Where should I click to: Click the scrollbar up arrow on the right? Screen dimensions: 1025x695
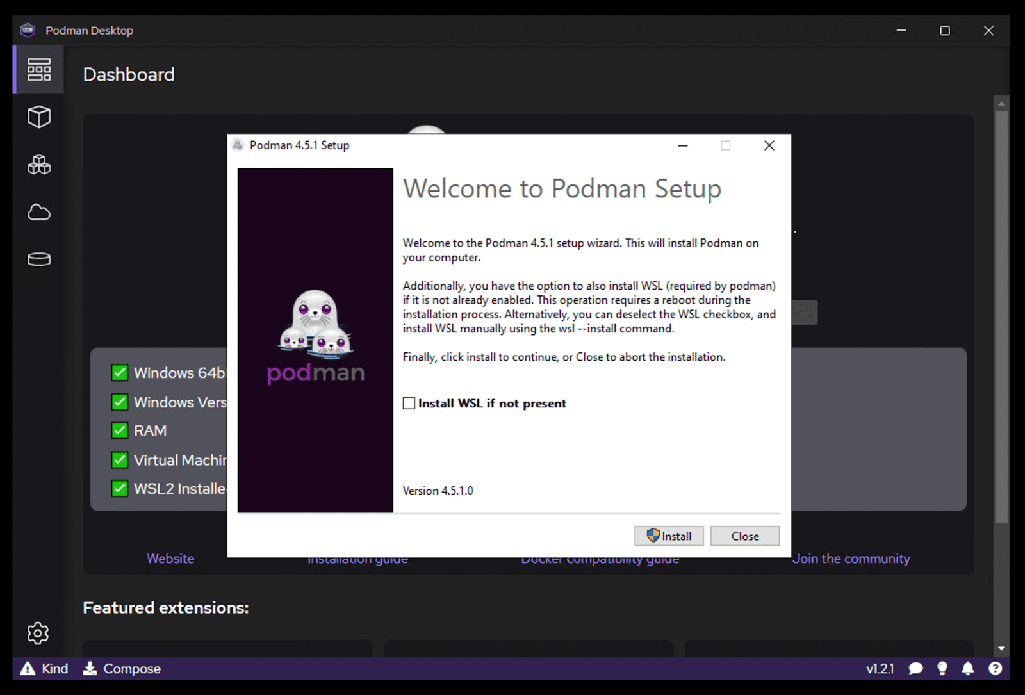(x=1001, y=102)
